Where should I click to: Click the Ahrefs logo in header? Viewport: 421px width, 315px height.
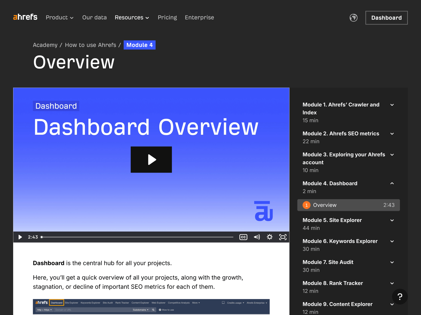click(25, 17)
